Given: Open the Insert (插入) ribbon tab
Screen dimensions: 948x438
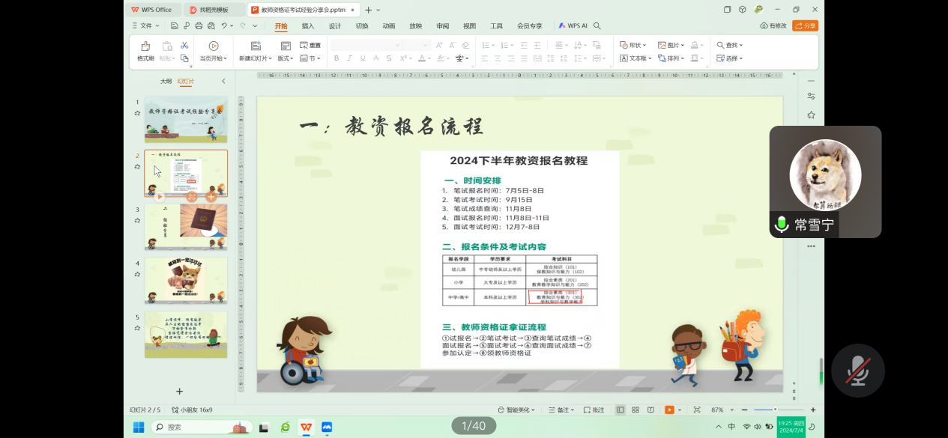Looking at the screenshot, I should point(308,25).
